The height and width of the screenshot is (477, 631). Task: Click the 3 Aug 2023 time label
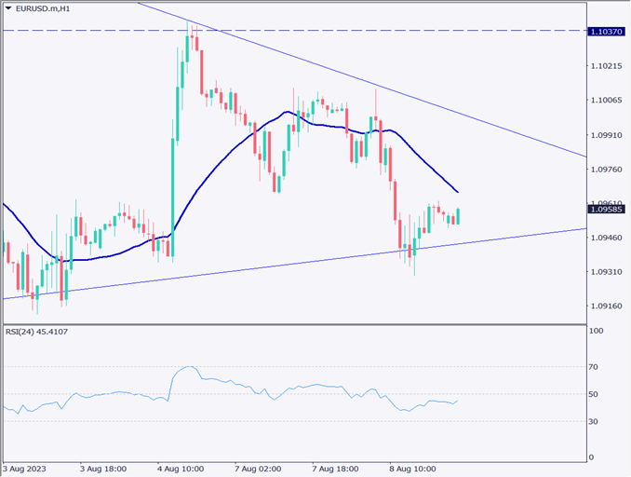25,469
